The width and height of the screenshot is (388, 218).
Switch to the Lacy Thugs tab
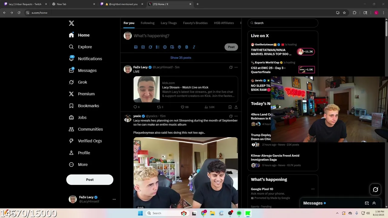pyautogui.click(x=169, y=23)
